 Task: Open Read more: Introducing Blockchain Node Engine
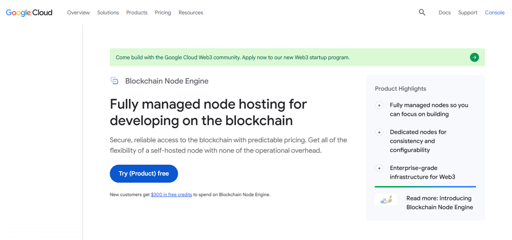(x=439, y=203)
